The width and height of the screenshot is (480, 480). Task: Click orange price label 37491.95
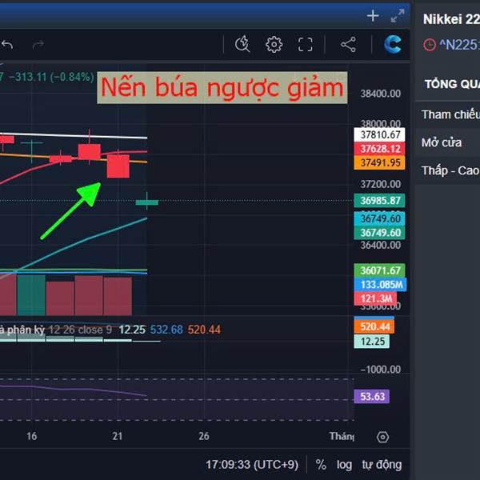379,163
